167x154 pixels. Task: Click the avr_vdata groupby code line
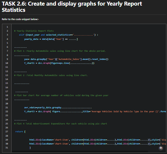coord(58,108)
